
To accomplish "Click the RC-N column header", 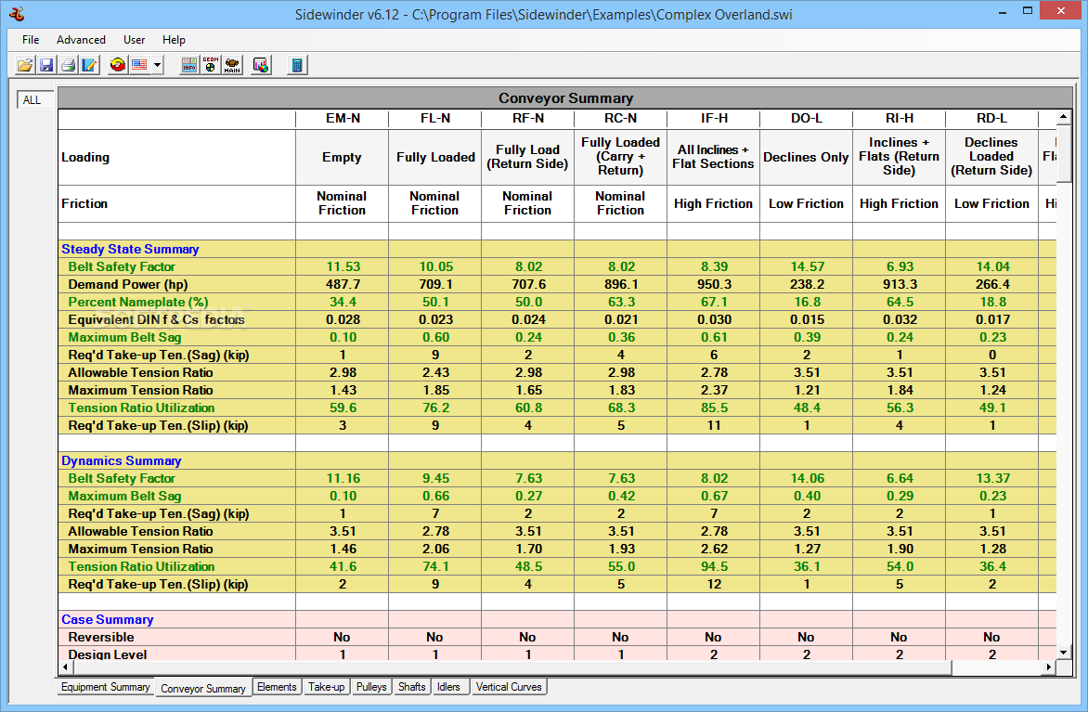I will 621,119.
